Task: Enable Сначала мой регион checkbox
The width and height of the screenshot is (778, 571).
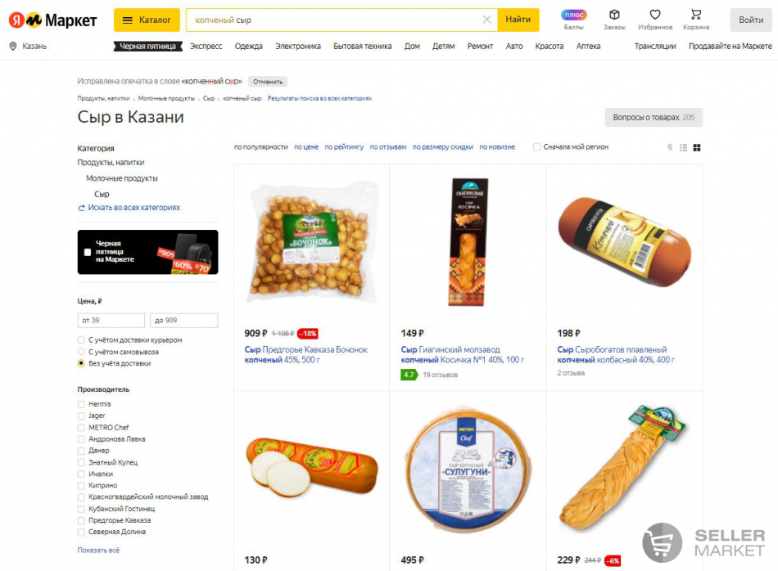Action: click(x=536, y=146)
